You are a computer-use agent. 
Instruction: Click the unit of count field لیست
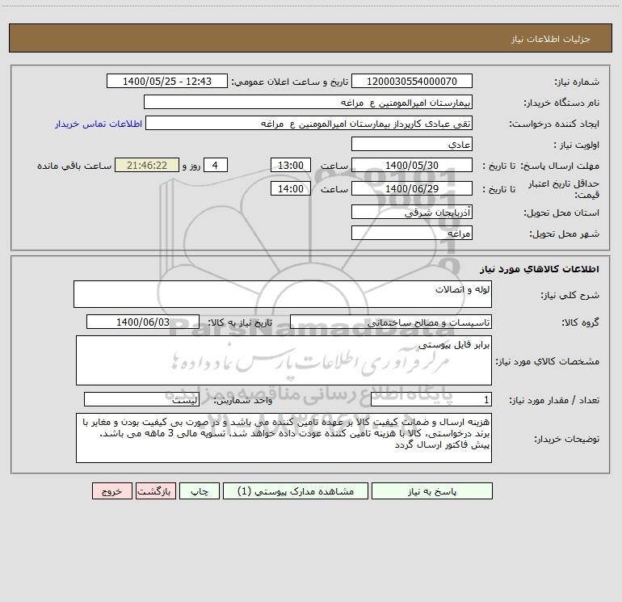coord(141,400)
